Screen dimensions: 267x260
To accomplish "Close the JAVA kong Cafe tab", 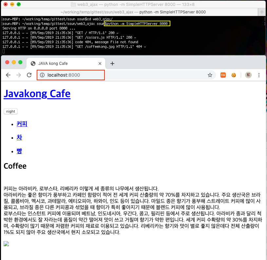I will [x=100, y=64].
